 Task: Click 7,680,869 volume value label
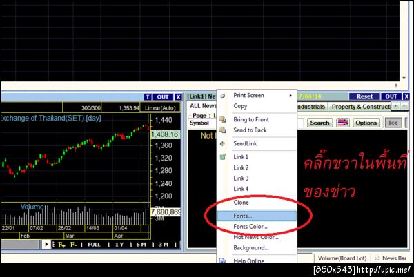(x=166, y=212)
